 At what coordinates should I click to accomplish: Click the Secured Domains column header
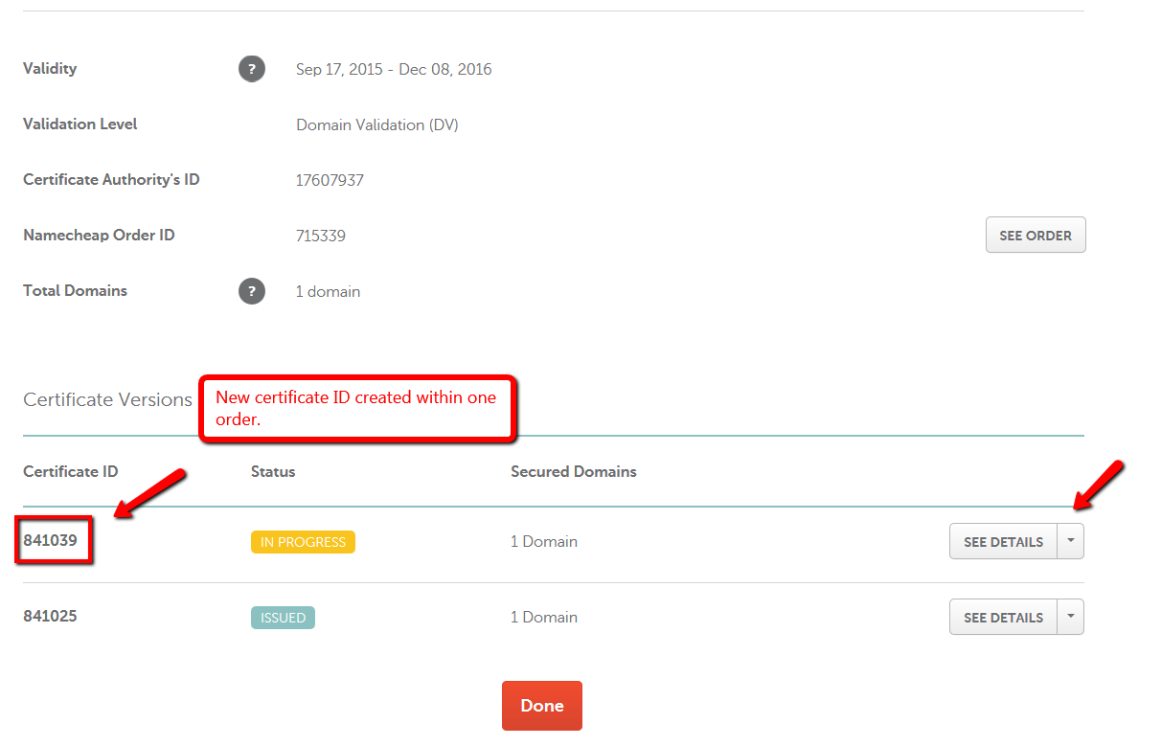(x=574, y=471)
